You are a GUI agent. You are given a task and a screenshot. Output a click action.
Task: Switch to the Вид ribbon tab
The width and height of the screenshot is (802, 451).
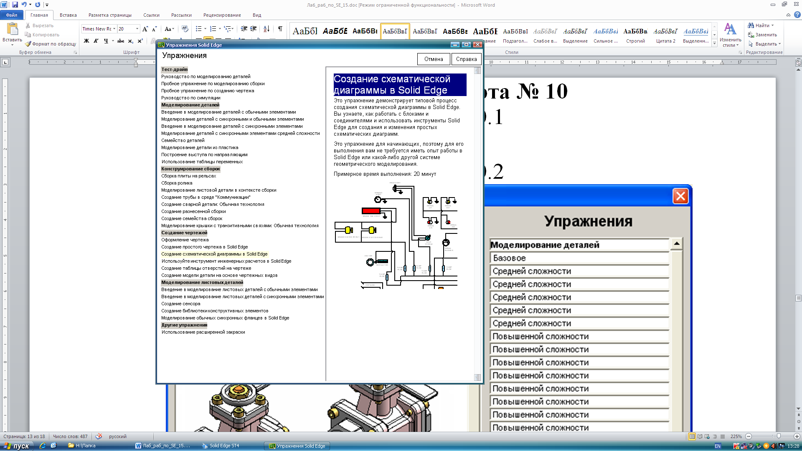click(257, 15)
